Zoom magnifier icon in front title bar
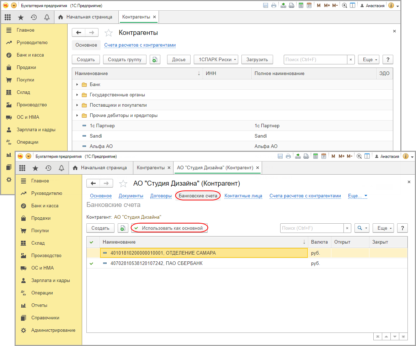This screenshot has height=346, width=416. [x=359, y=156]
